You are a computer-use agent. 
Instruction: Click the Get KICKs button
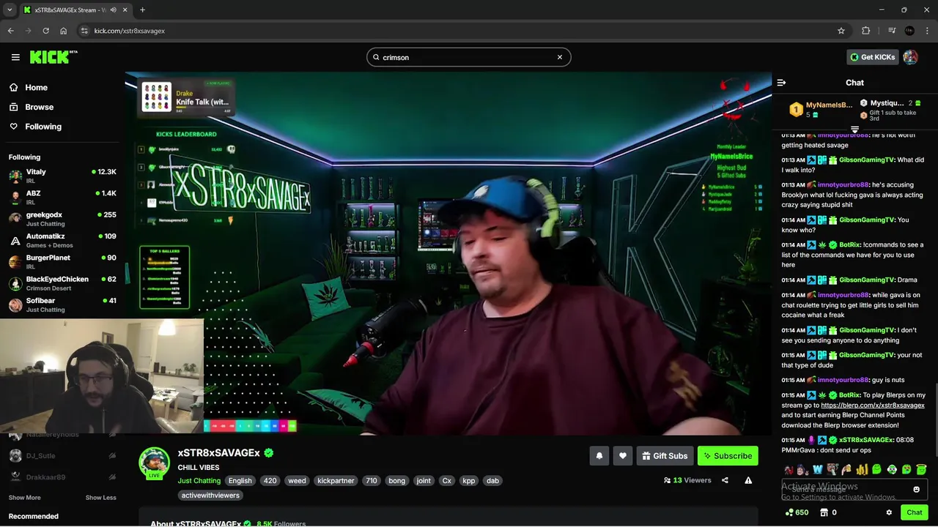872,57
